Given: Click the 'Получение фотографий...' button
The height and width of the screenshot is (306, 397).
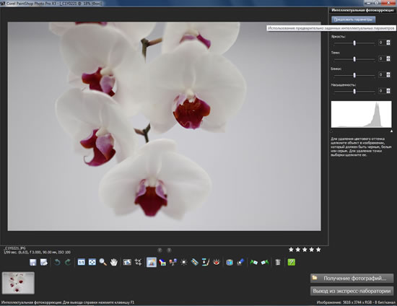Looking at the screenshot, I should 352,278.
